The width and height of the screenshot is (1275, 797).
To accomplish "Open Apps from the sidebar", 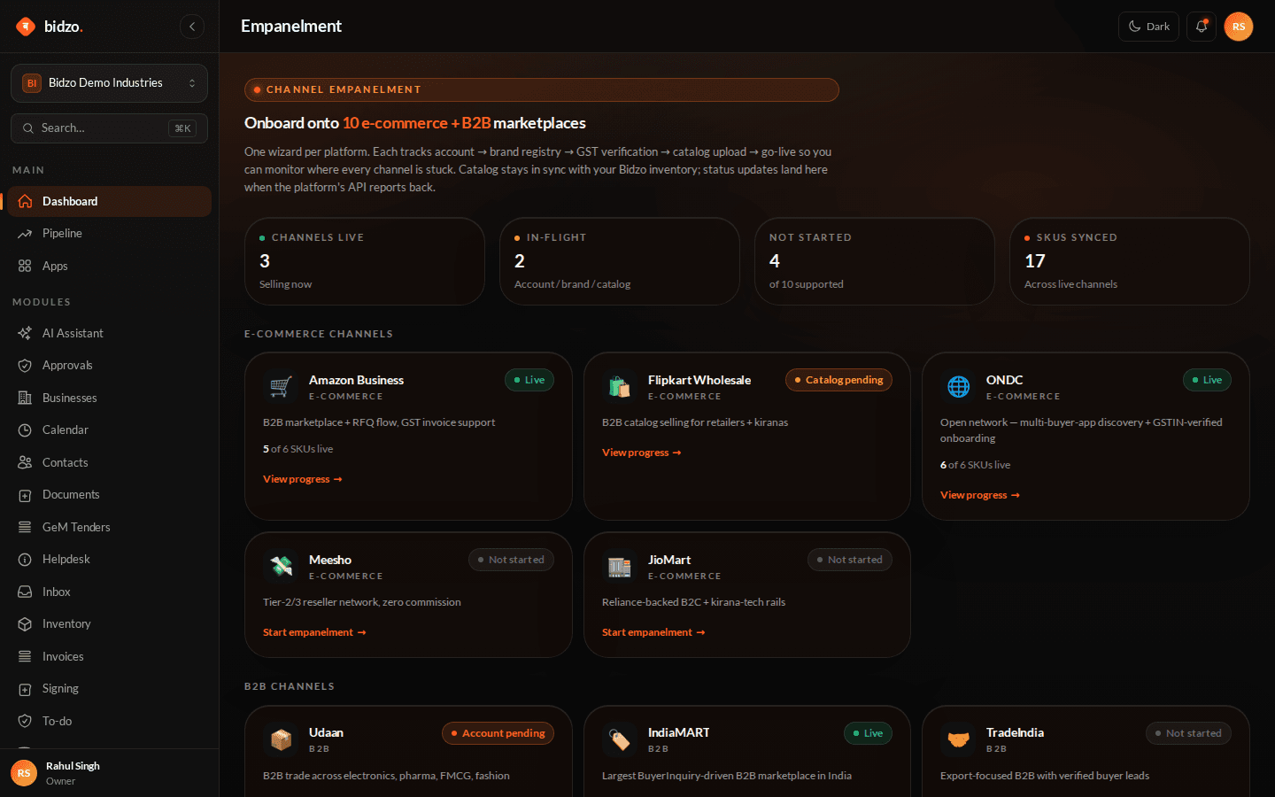I will tap(109, 266).
